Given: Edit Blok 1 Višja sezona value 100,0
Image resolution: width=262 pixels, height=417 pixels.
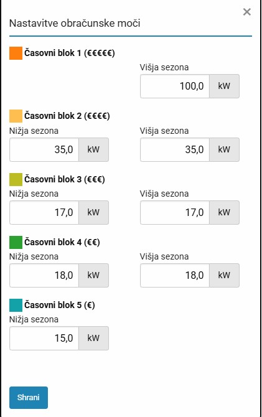Looking at the screenshot, I should pos(175,86).
